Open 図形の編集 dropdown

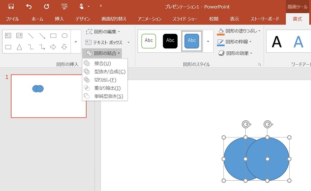[103, 32]
